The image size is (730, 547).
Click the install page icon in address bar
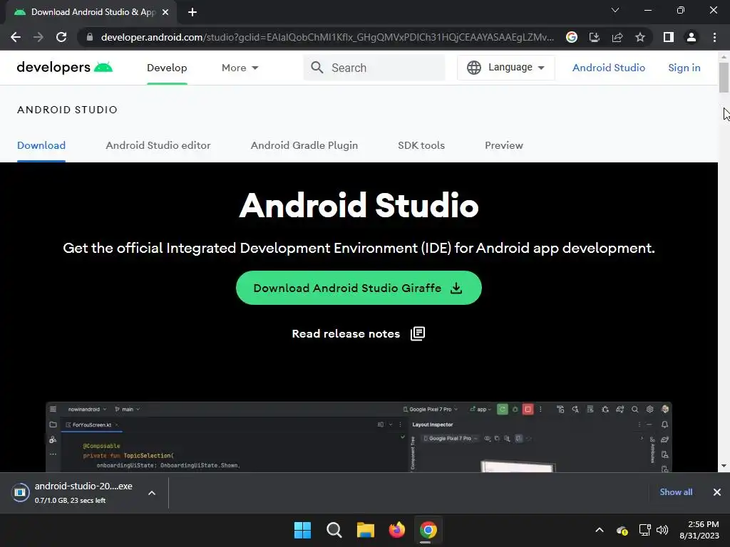pyautogui.click(x=595, y=37)
